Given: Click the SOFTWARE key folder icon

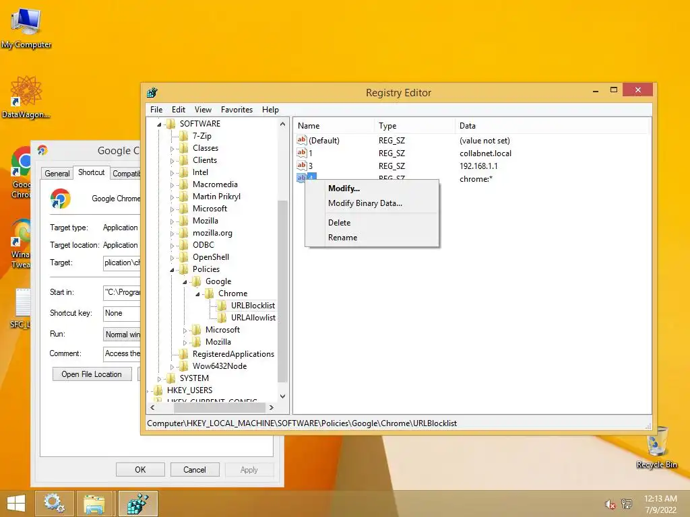Looking at the screenshot, I should (x=171, y=124).
